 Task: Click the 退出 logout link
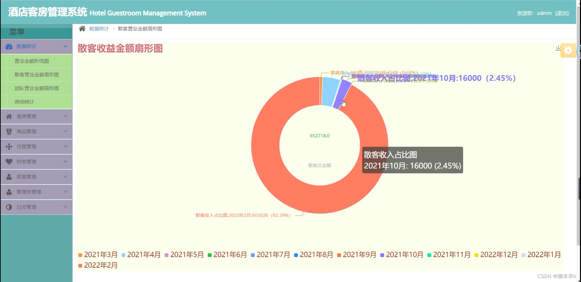[562, 13]
